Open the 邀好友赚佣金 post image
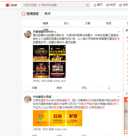128x136 pixels. coord(58,53)
